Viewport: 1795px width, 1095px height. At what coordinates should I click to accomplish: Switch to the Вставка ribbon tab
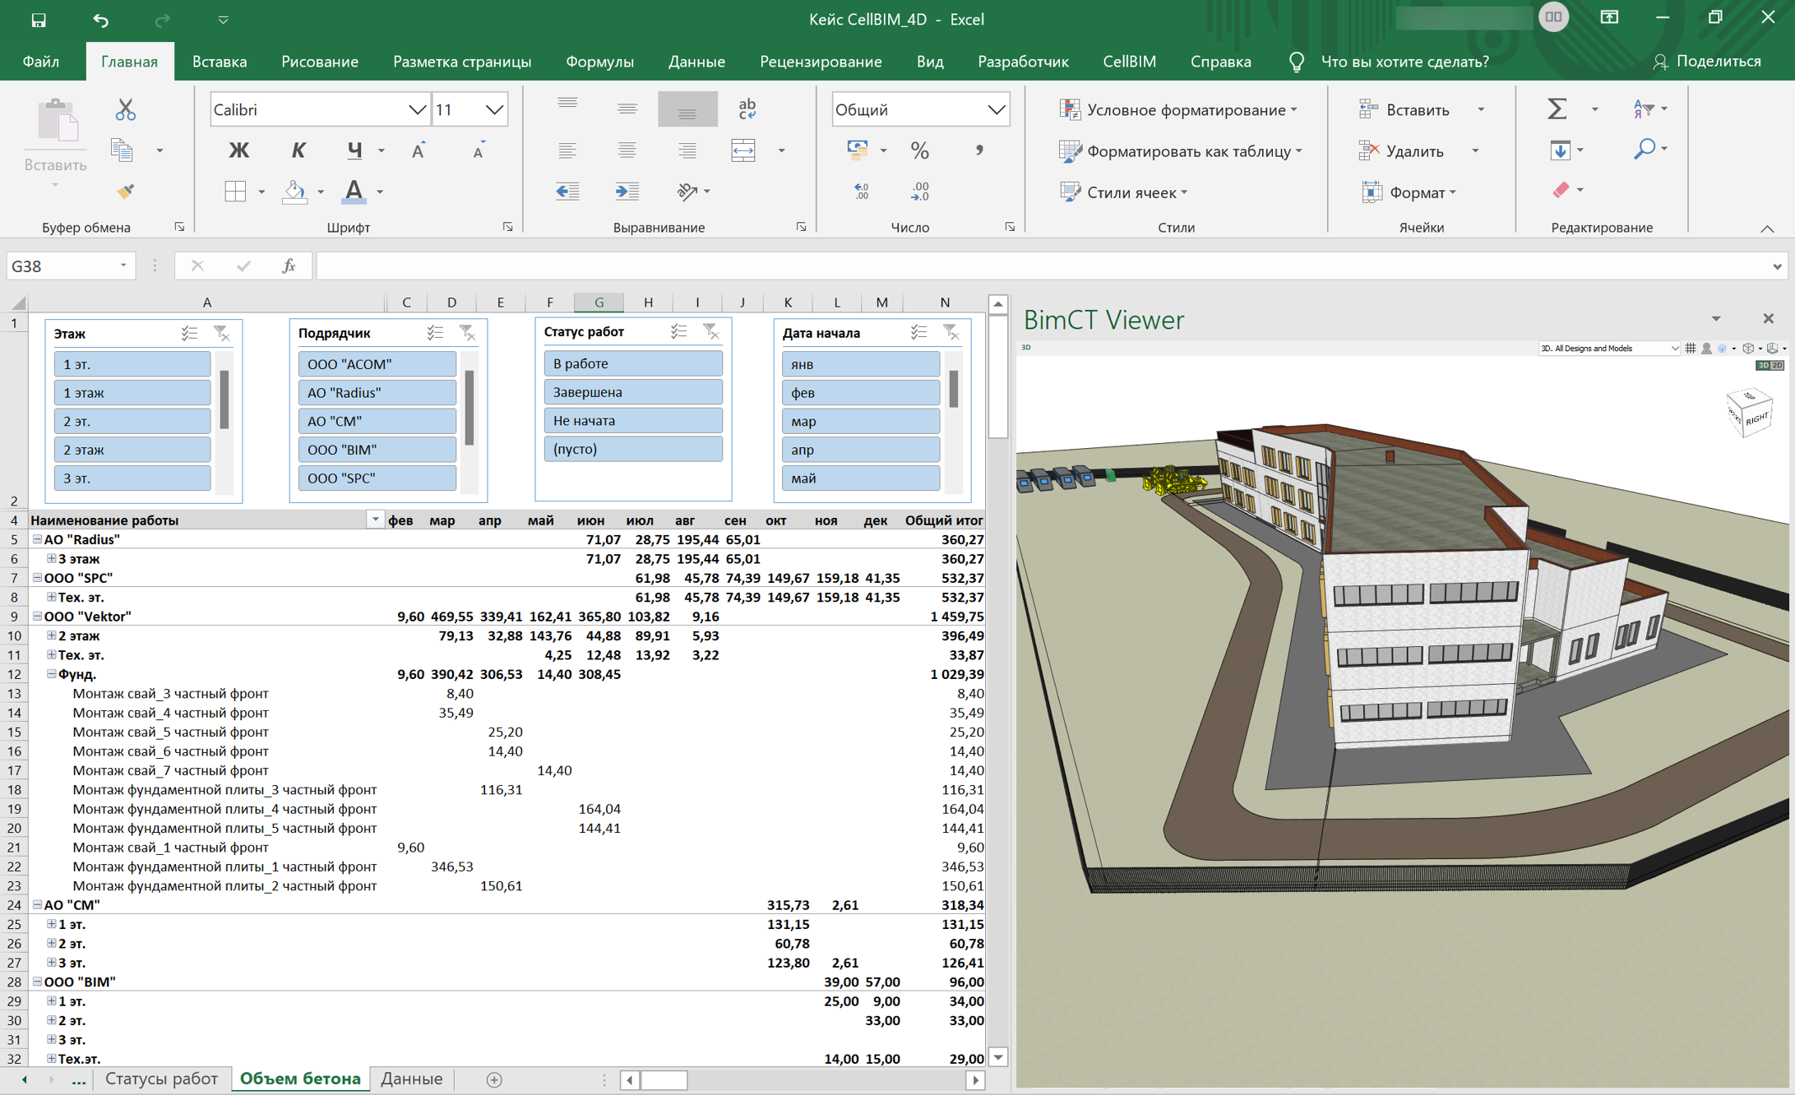(219, 62)
